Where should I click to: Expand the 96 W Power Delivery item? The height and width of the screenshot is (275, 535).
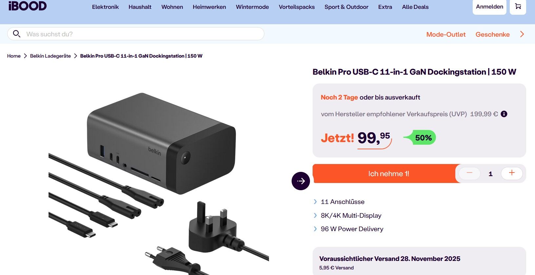(x=348, y=229)
